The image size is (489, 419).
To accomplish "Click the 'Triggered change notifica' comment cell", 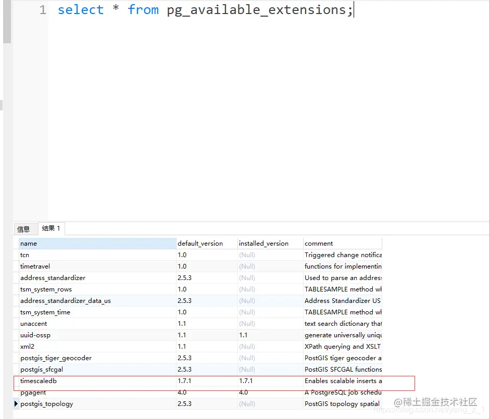I will pos(343,255).
